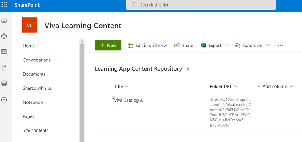
Task: Open Documents in site navigation
Action: 34,74
